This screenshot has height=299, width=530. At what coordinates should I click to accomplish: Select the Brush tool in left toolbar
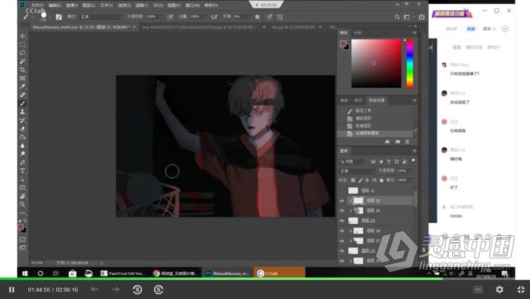pyautogui.click(x=23, y=103)
